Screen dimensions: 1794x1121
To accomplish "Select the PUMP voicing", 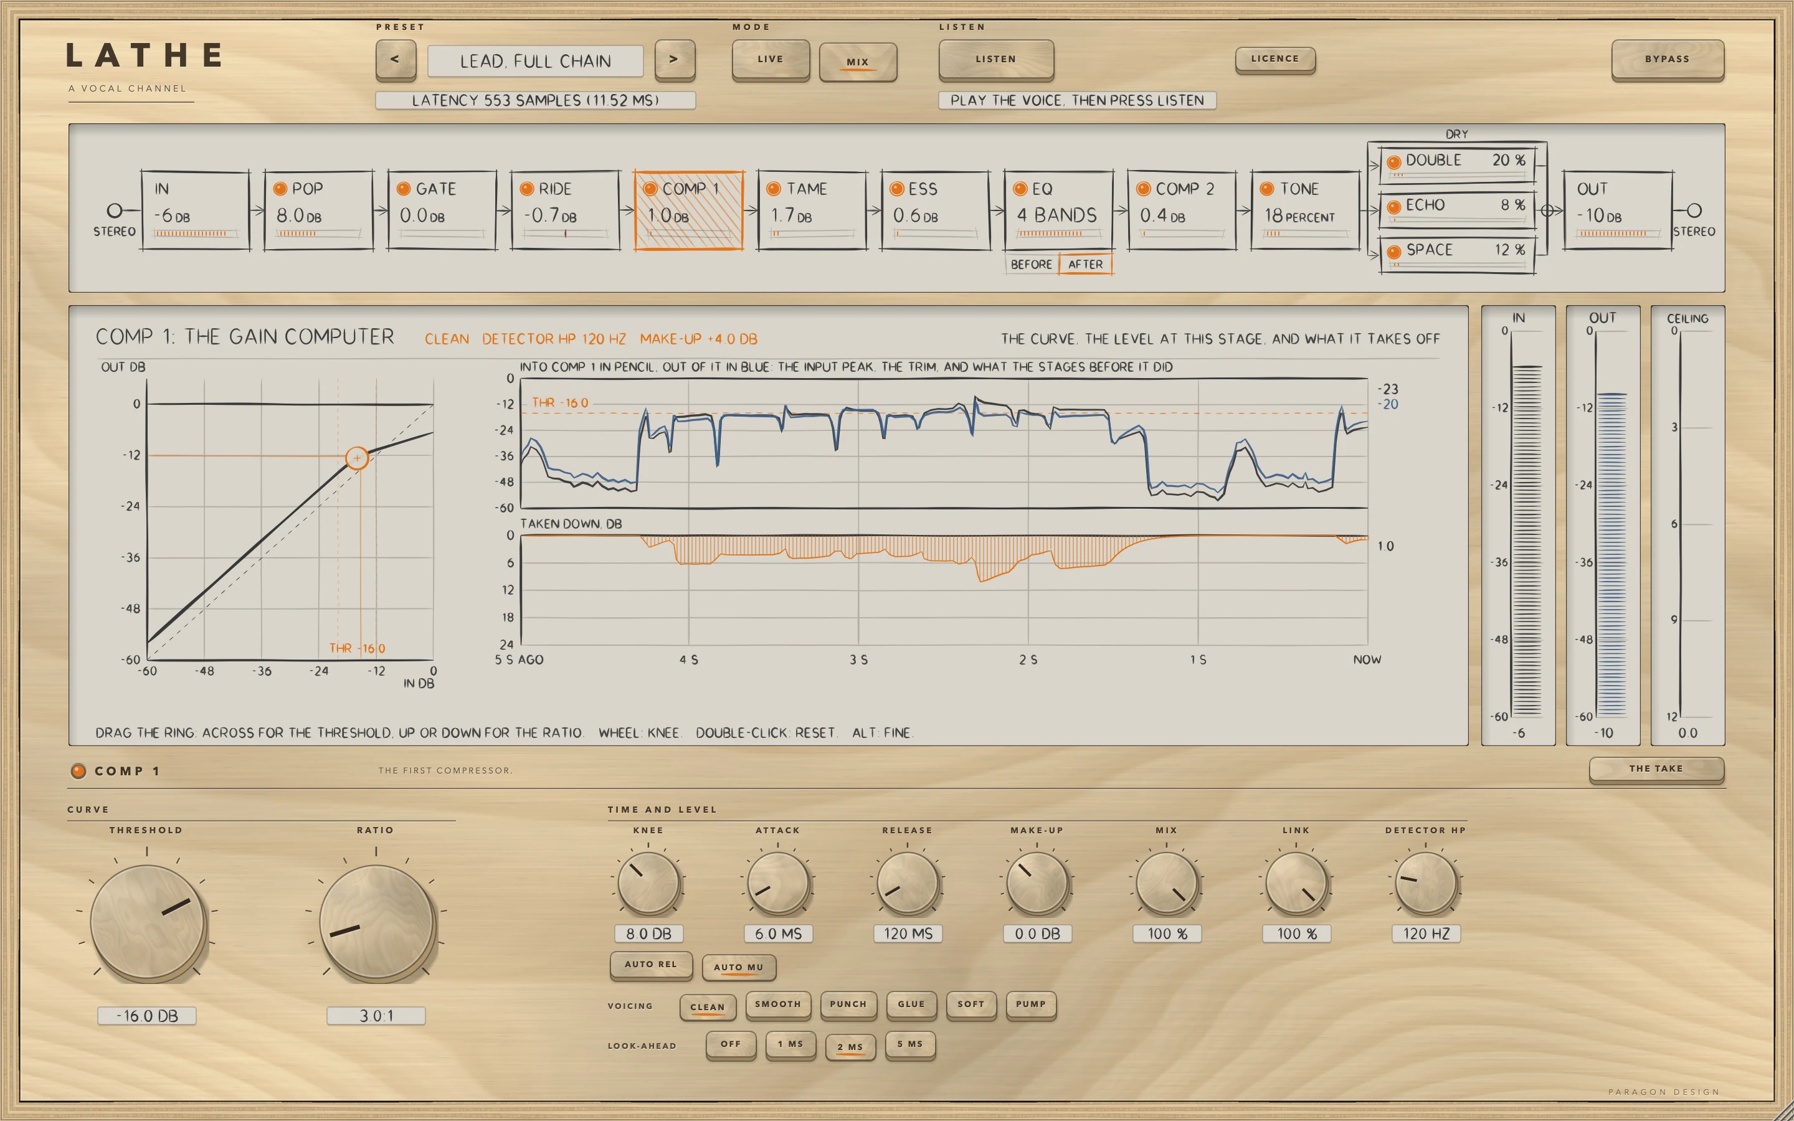I will click(x=1030, y=1005).
